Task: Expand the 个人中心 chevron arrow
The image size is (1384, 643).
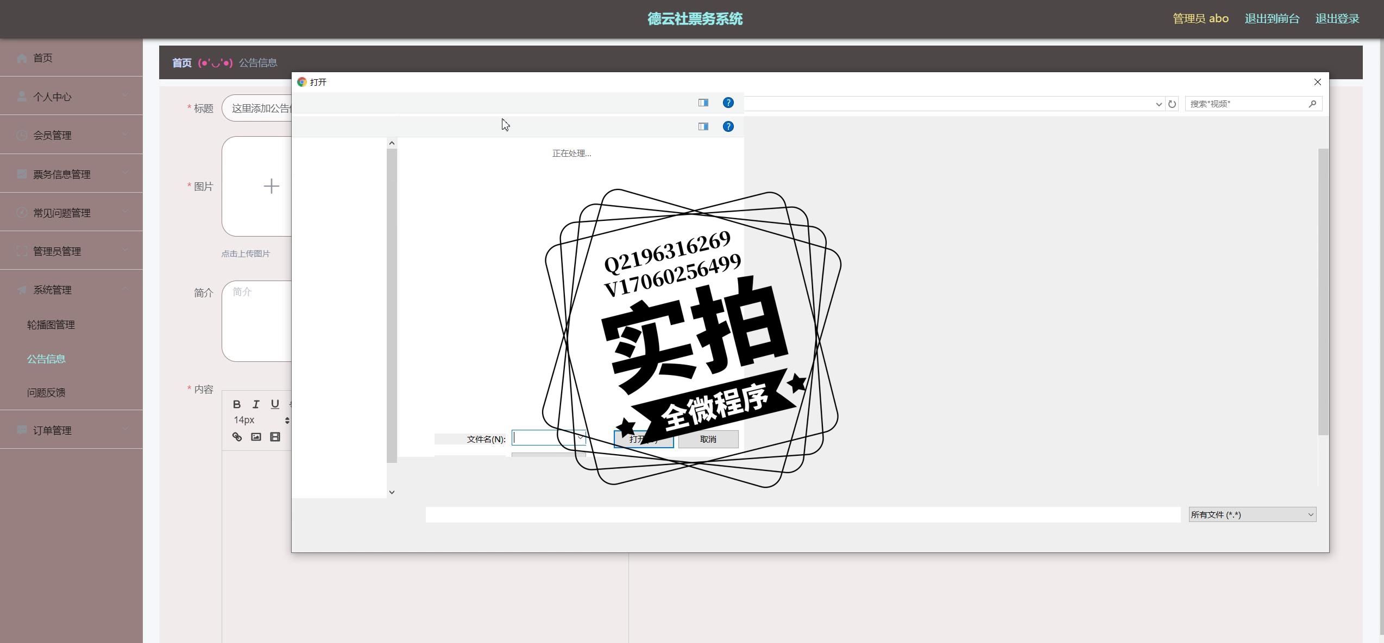Action: (x=125, y=95)
